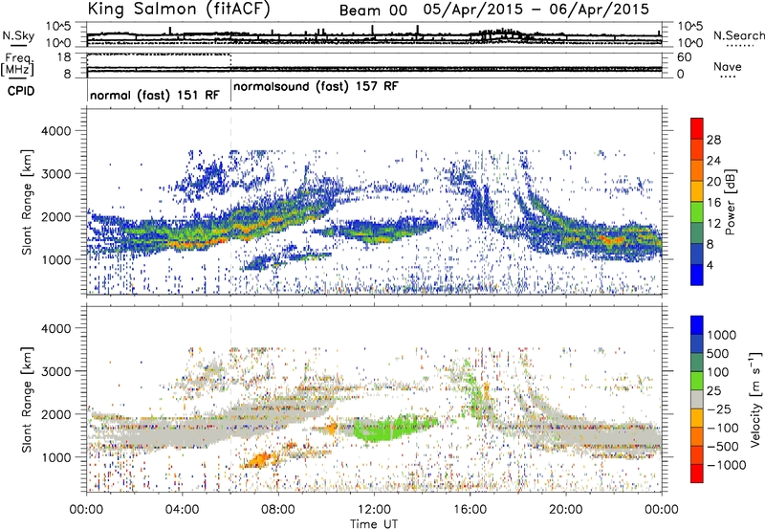Click the 'Nave' legend label
The height and width of the screenshot is (530, 765).
(728, 67)
